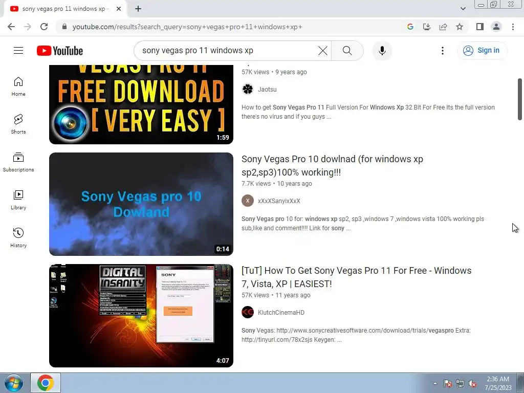
Task: Start voice search with the microphone icon
Action: pyautogui.click(x=382, y=51)
